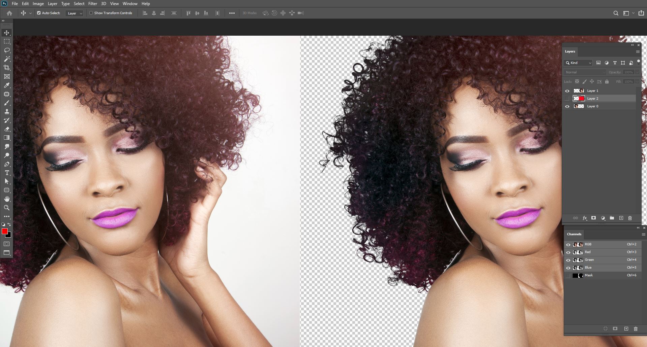Toggle visibility of the RGB channel
Image resolution: width=647 pixels, height=347 pixels.
point(568,245)
